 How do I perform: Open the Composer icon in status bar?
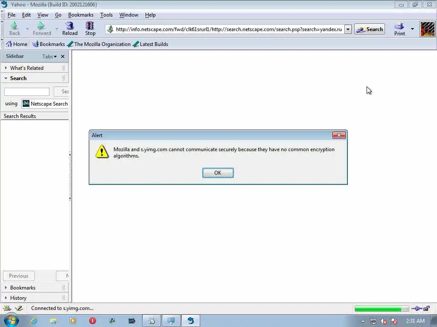click(19, 308)
